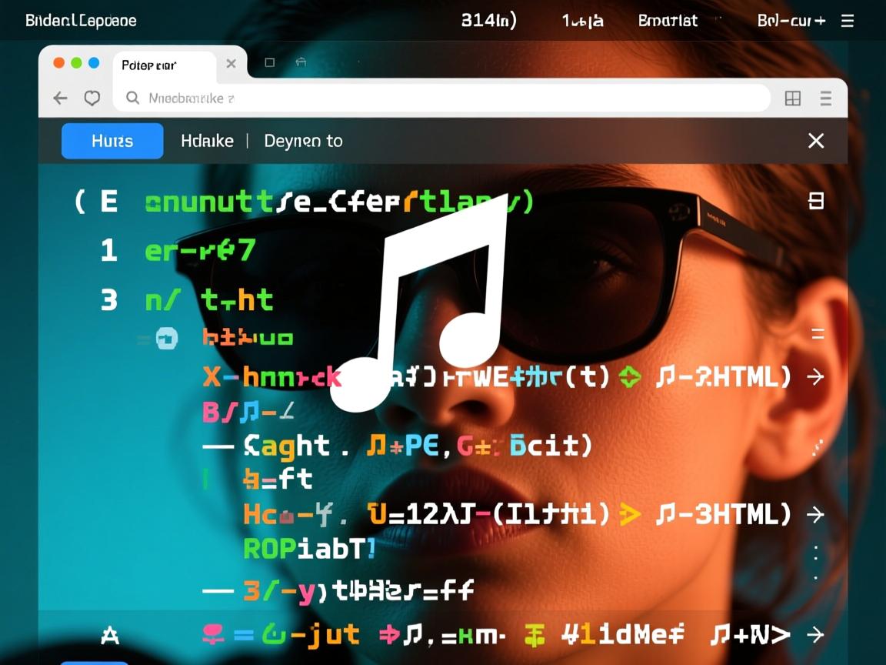Viewport: 886px width, 665px height.
Task: Open the browser toolbar hamburger menu
Action: pos(826,98)
